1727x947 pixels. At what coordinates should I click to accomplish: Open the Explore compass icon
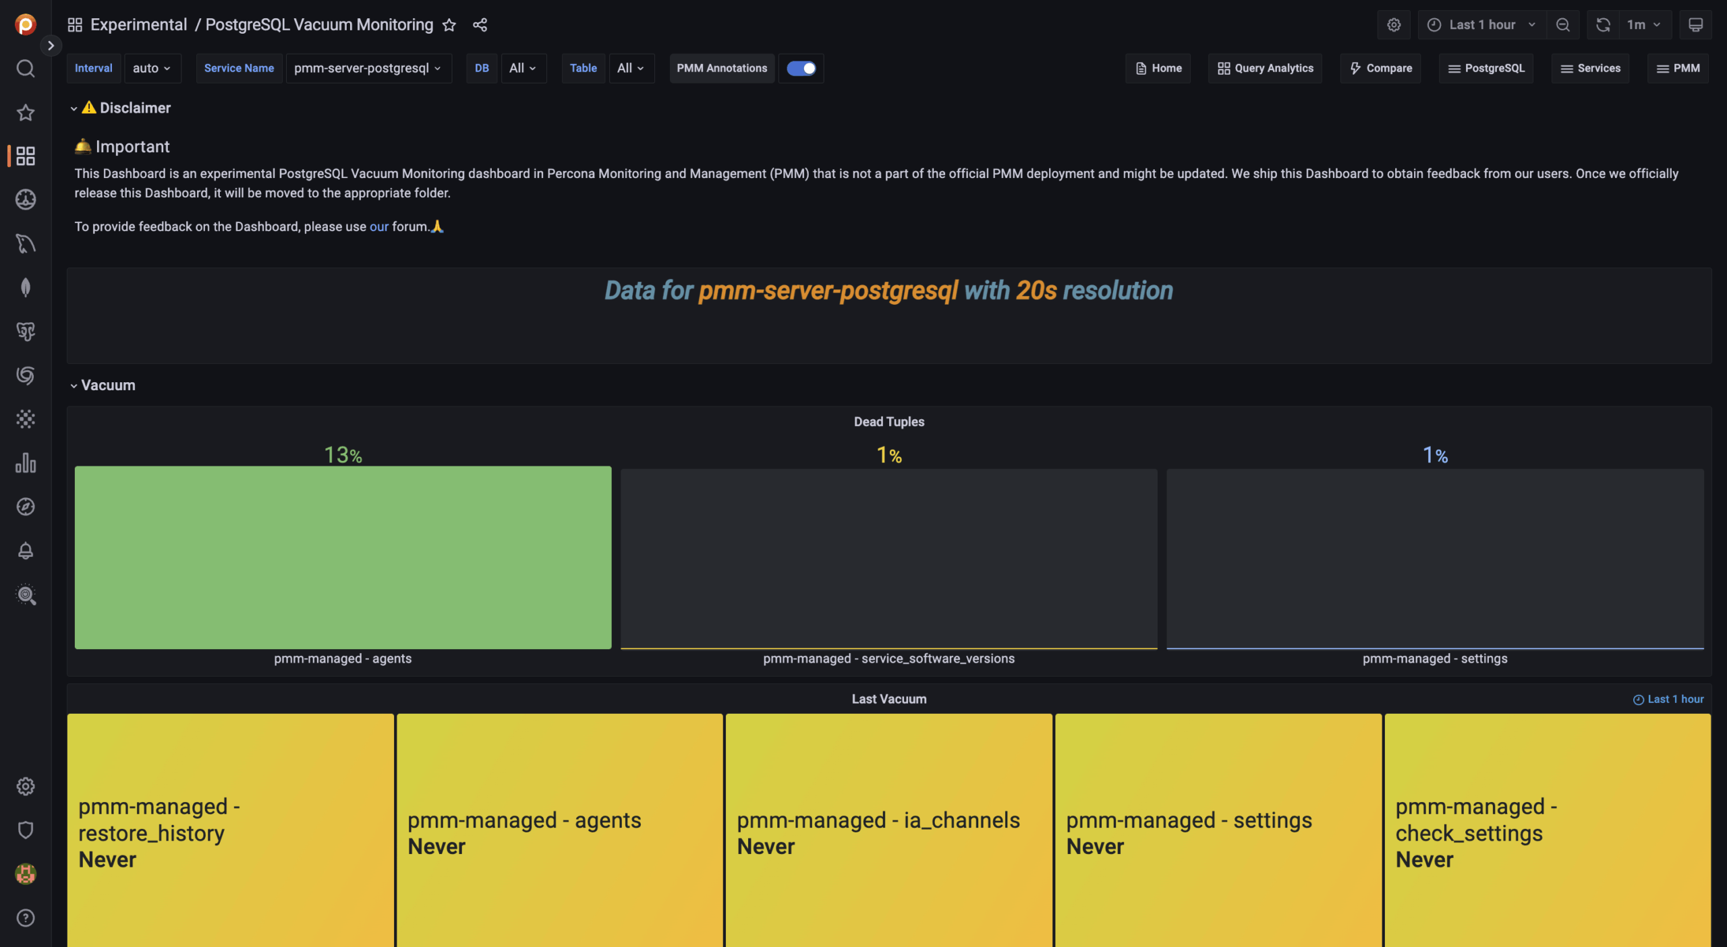click(x=25, y=507)
